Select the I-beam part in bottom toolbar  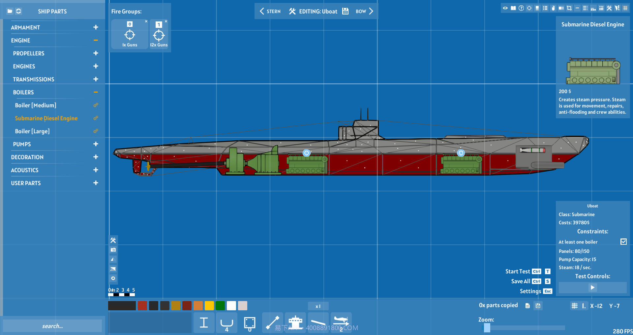tap(204, 323)
